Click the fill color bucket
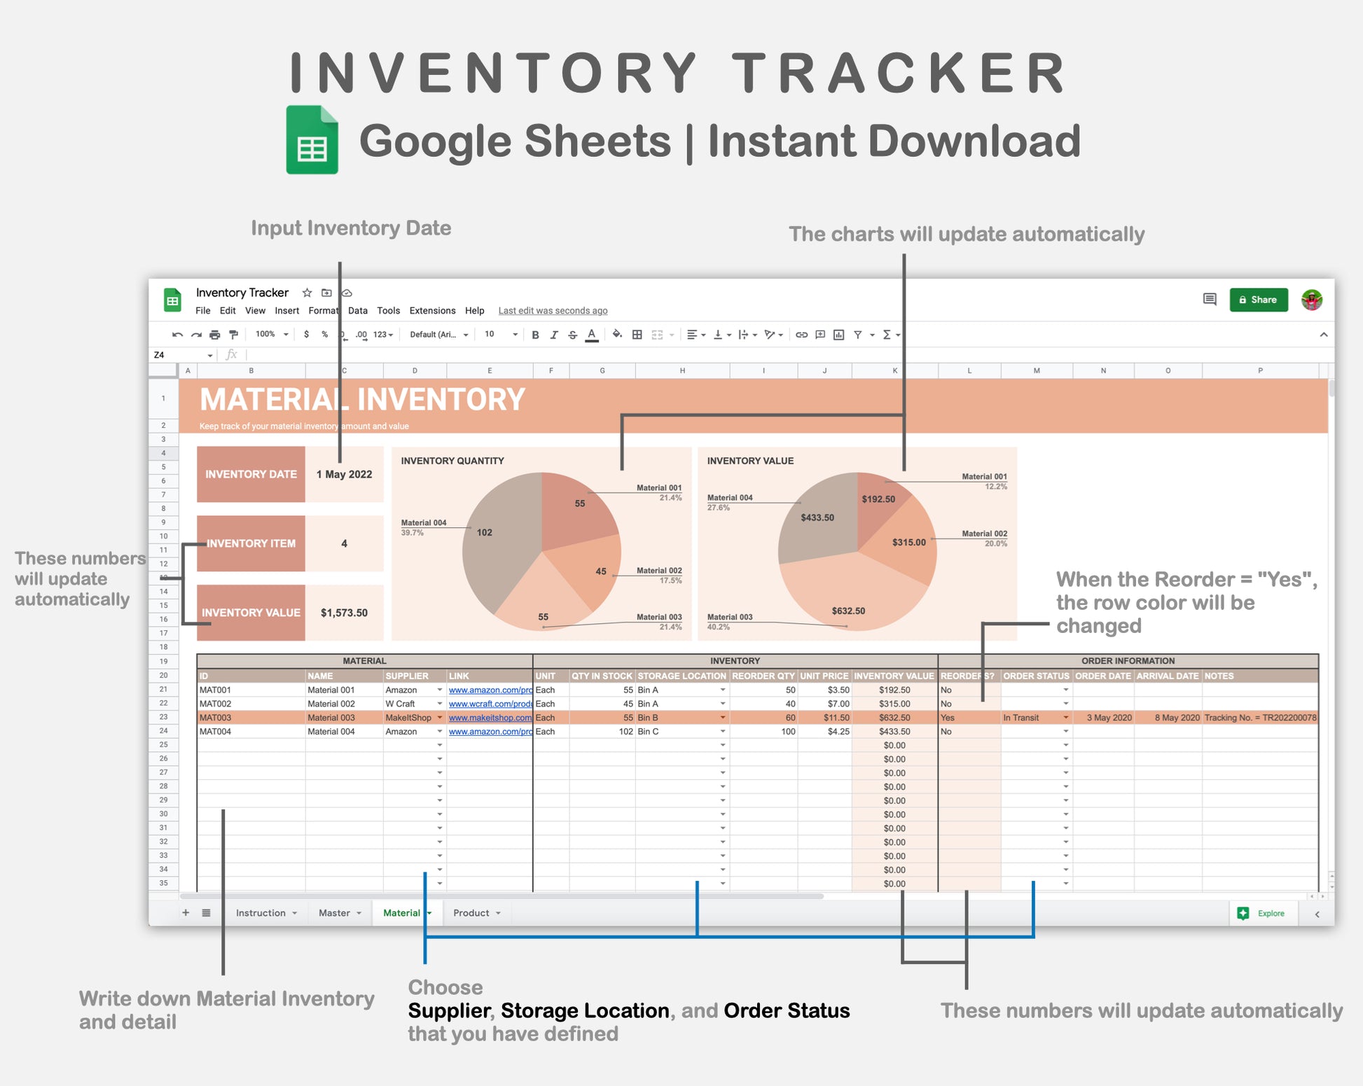Screen dimensions: 1363x1086 (616, 334)
